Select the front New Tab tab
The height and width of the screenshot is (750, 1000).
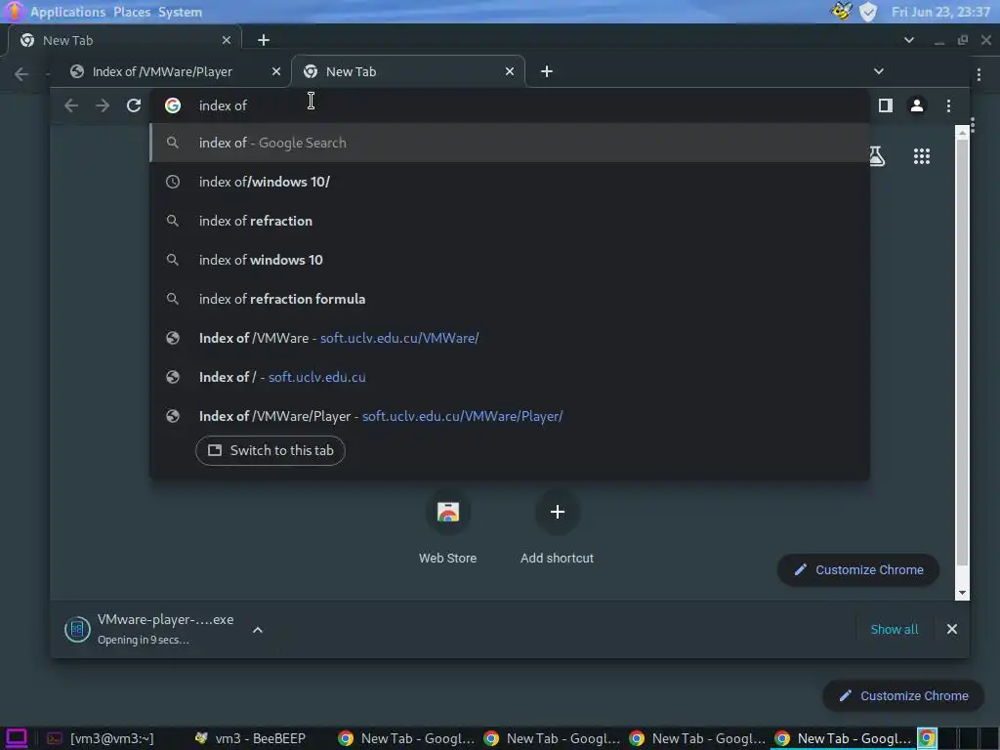[408, 71]
